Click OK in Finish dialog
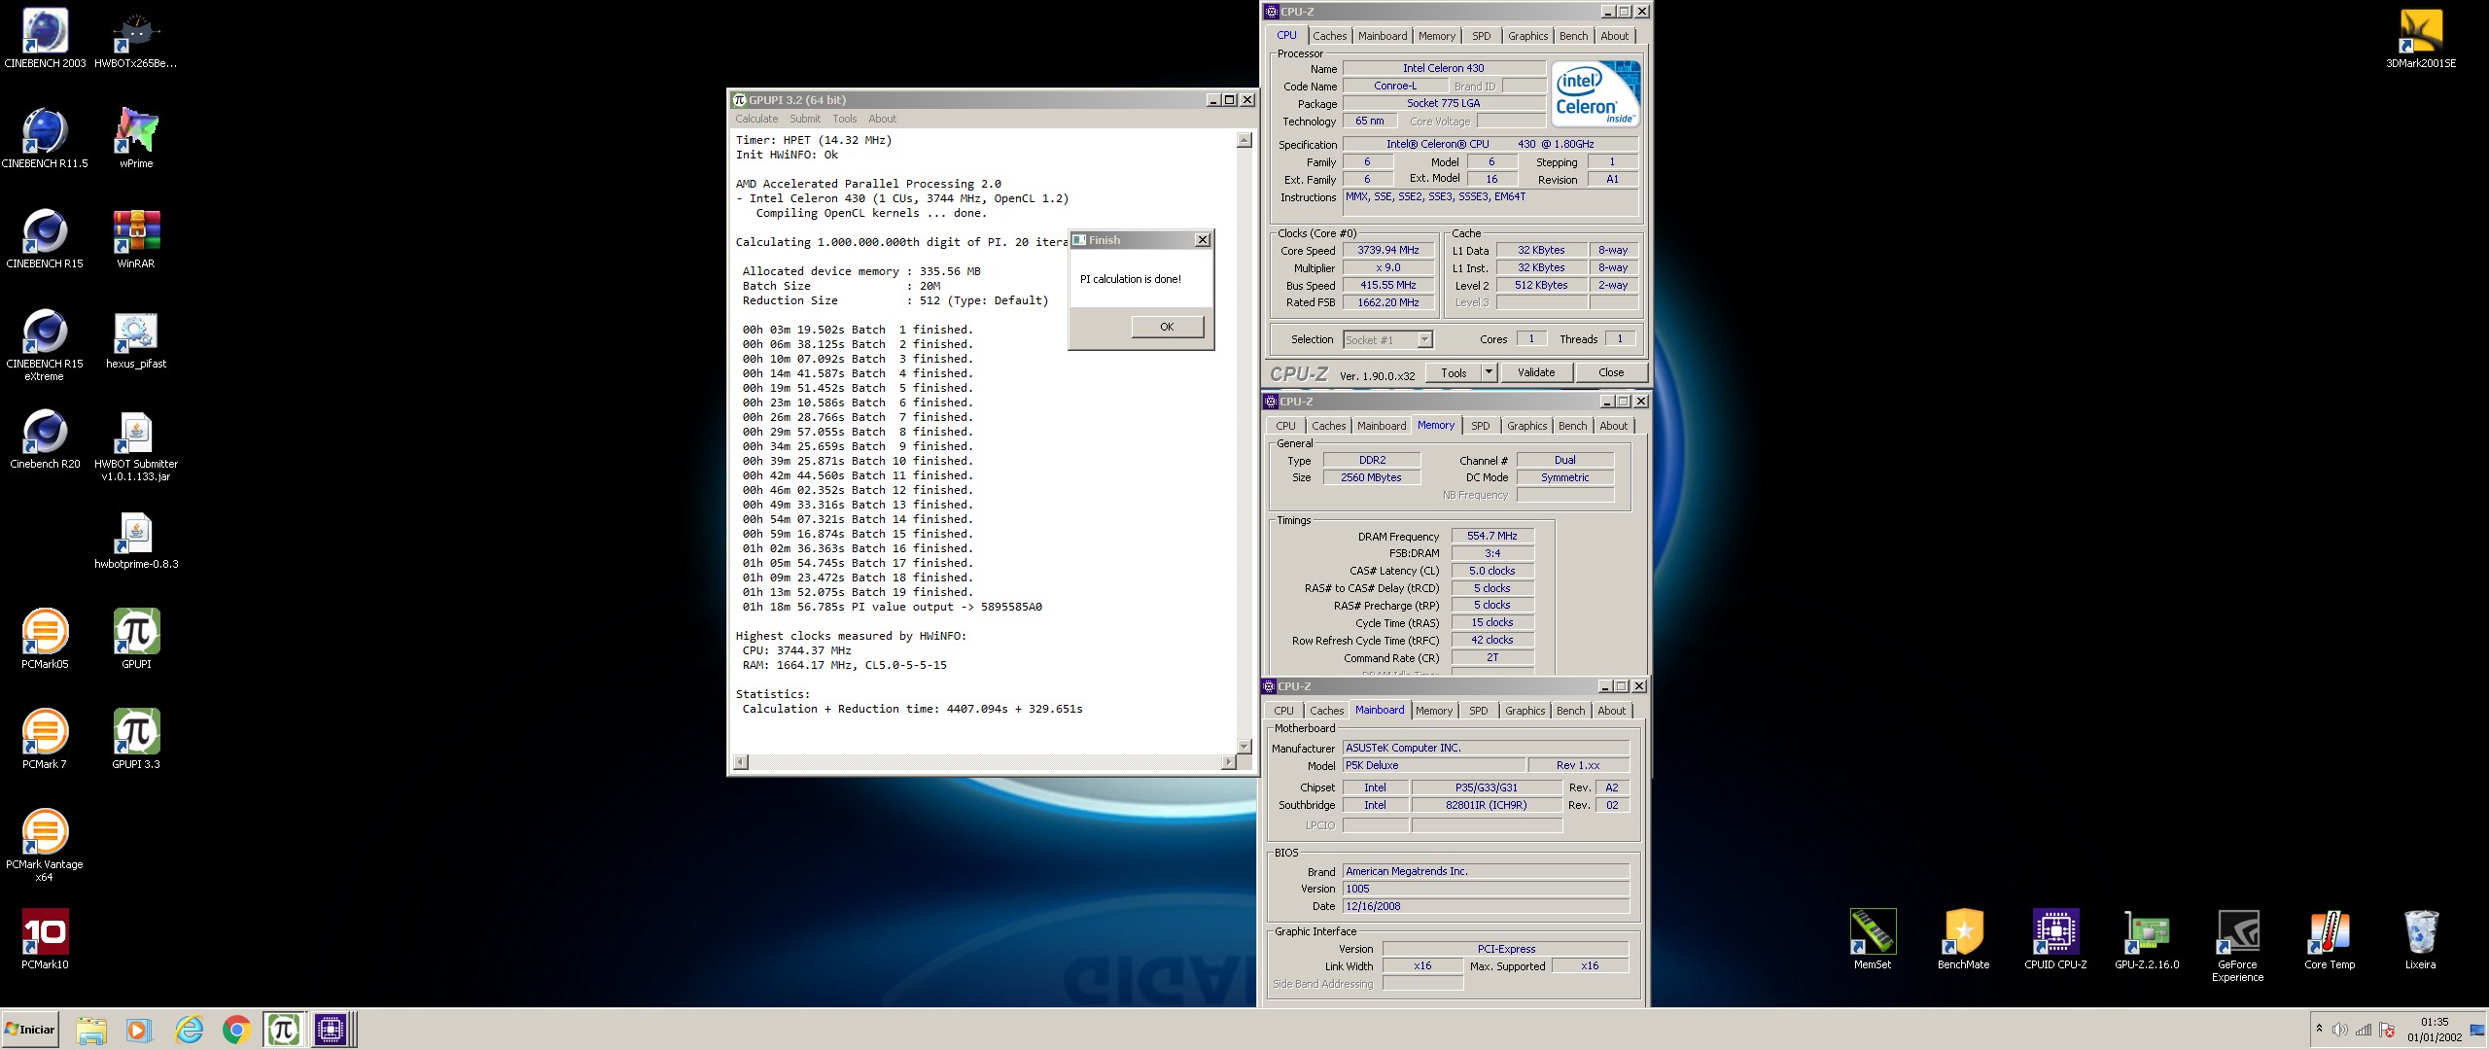This screenshot has height=1050, width=2489. tap(1167, 327)
